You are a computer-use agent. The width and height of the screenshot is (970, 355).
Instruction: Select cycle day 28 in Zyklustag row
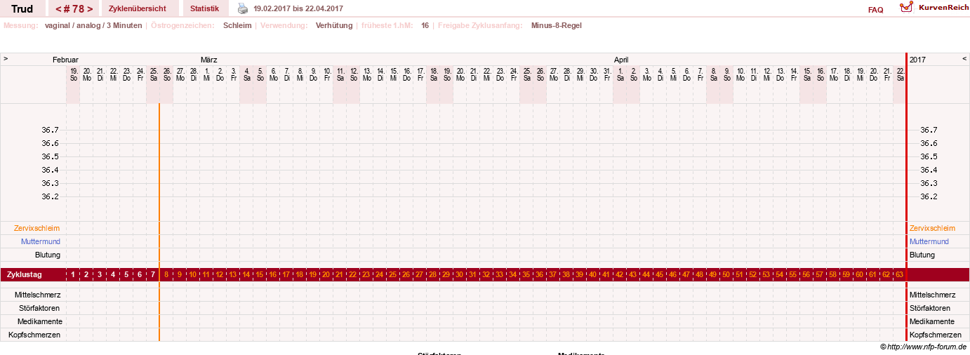coord(433,274)
